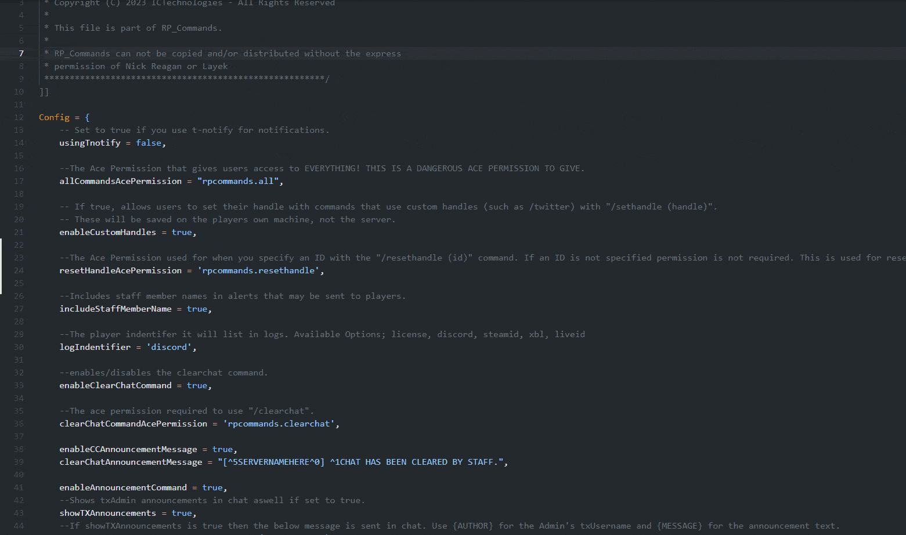
Task: Click the row of asterisks on line 9
Action: (x=187, y=78)
